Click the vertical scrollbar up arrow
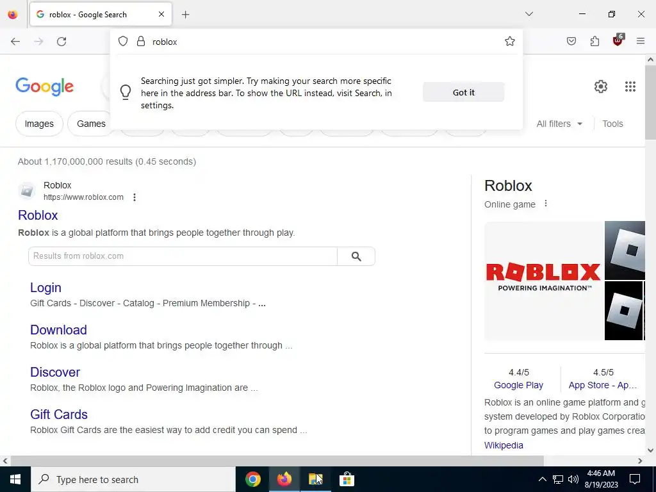This screenshot has height=492, width=656. click(651, 60)
